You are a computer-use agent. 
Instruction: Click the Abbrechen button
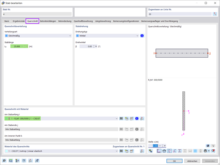pos(192,161)
